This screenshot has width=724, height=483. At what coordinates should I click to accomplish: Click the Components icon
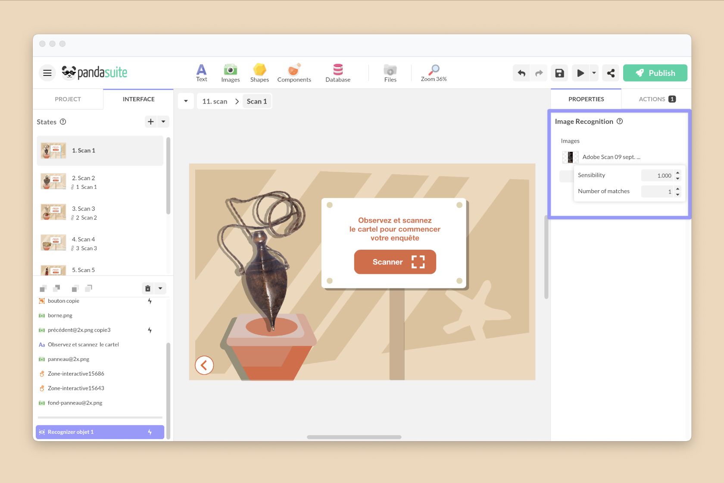coord(294,72)
